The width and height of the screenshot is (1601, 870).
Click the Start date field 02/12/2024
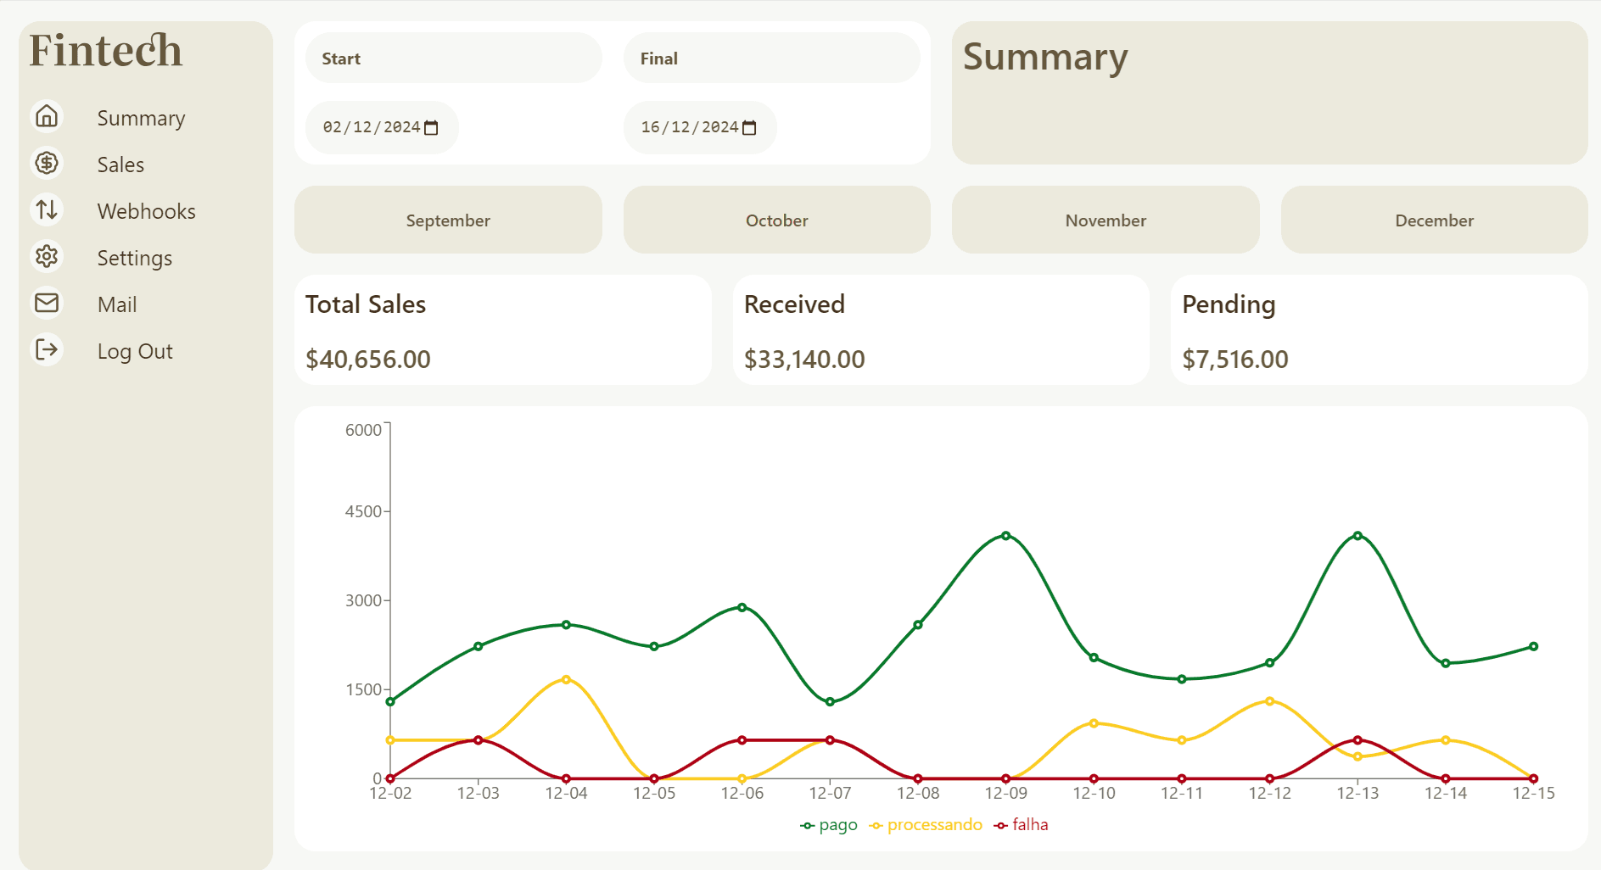point(371,128)
